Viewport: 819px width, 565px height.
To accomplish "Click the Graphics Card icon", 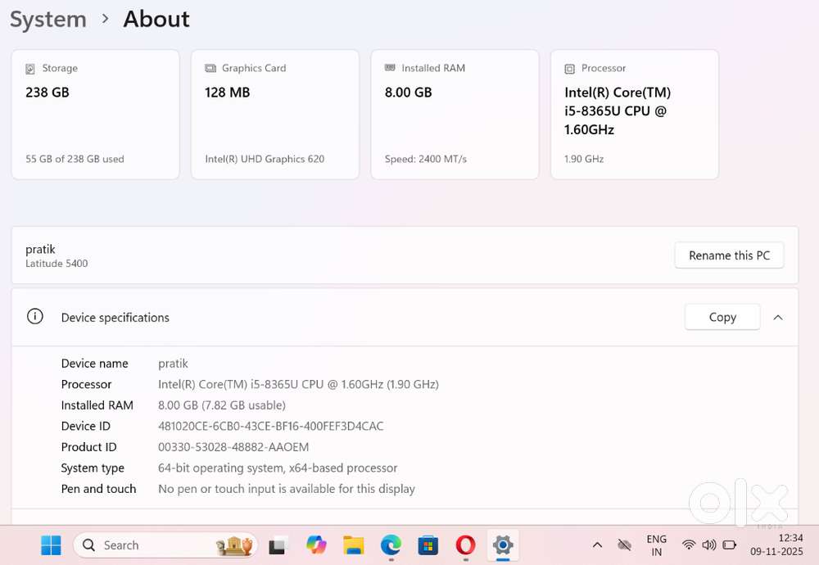I will click(209, 68).
